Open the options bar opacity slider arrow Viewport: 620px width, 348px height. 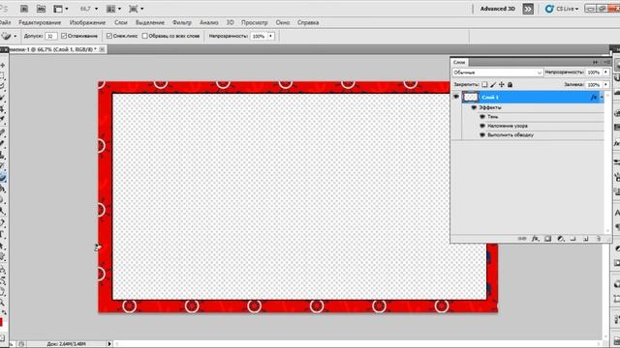tap(271, 37)
